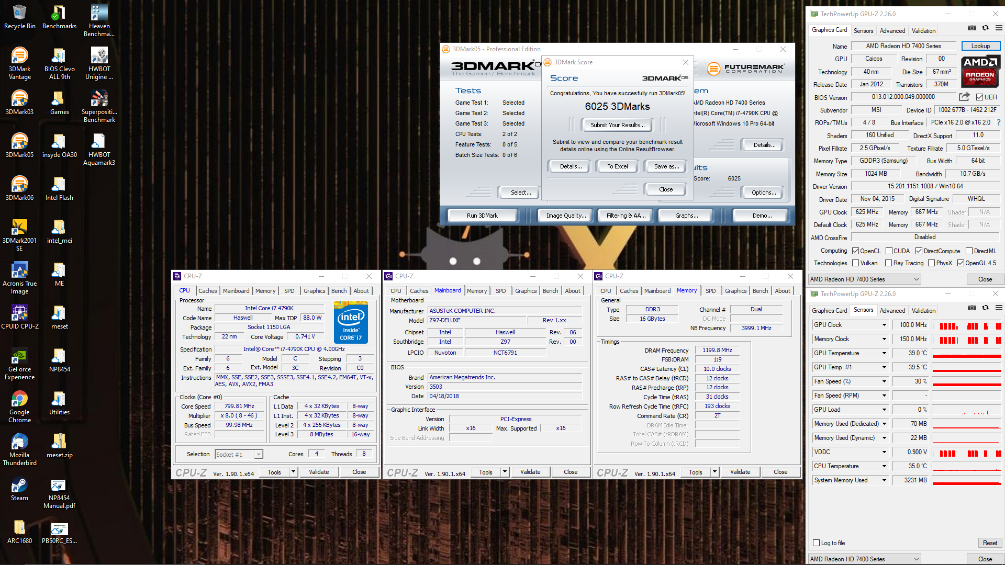The height and width of the screenshot is (565, 1005).
Task: Launch 3DMark06 desktop shortcut
Action: (x=19, y=188)
